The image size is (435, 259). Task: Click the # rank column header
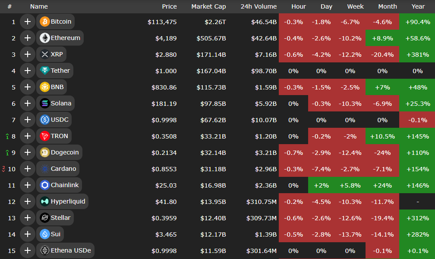9,6
